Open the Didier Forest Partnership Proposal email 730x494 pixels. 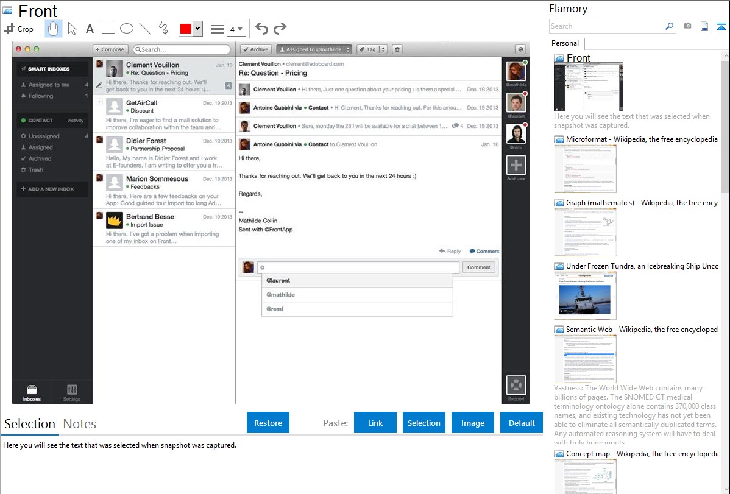164,153
